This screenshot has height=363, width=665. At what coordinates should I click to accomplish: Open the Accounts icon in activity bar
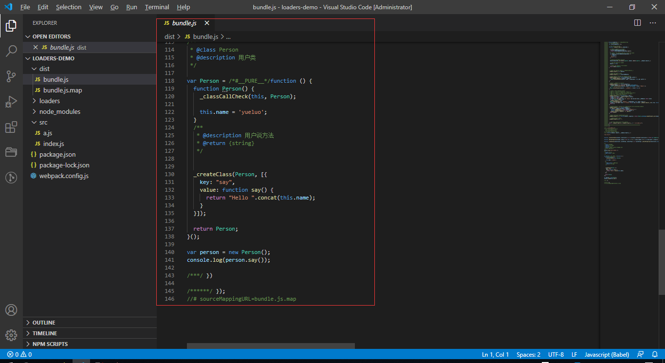(11, 310)
